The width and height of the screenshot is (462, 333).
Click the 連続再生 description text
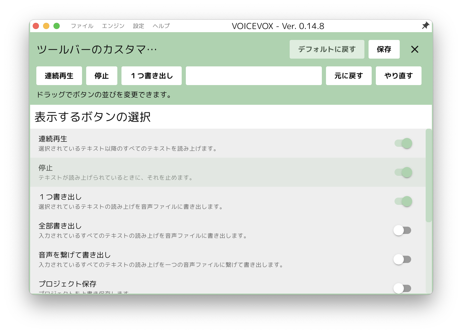point(128,149)
